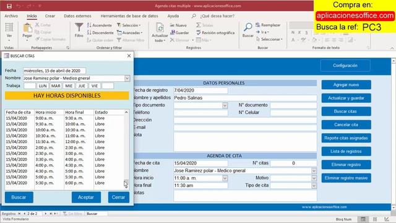The height and width of the screenshot is (223, 396).
Task: Click the Buscar citas button
Action: pyautogui.click(x=346, y=111)
